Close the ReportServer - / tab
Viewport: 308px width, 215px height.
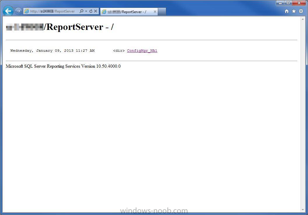point(155,12)
